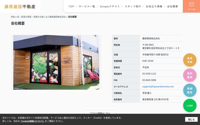
Task: Click the メールアドレス row label
Action: pyautogui.click(x=121, y=87)
